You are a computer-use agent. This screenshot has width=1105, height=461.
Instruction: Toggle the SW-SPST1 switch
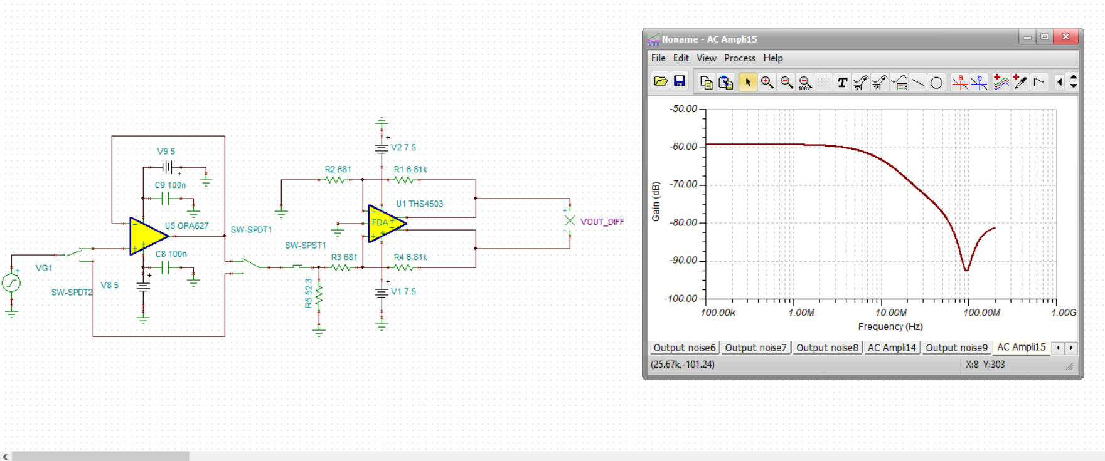pos(298,266)
